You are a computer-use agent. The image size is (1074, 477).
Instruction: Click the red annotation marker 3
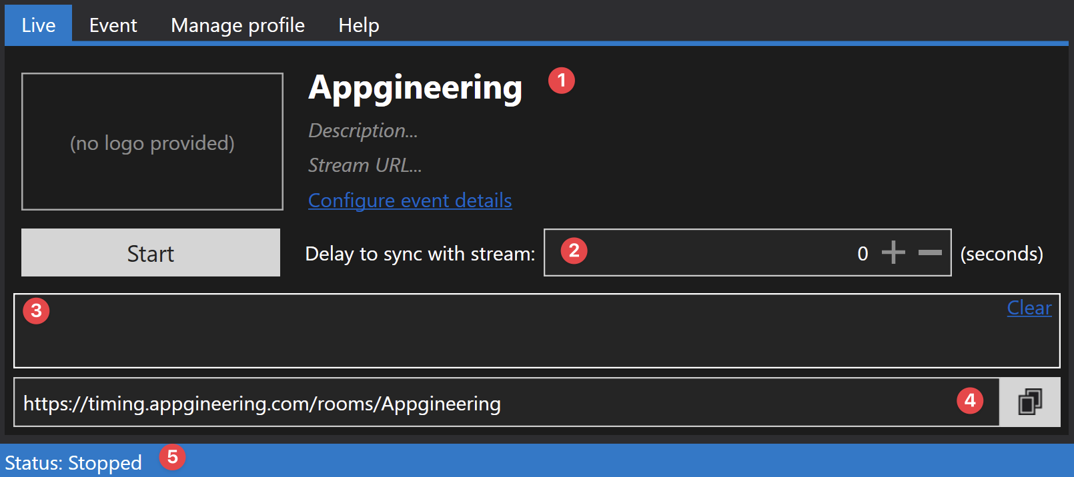point(36,310)
